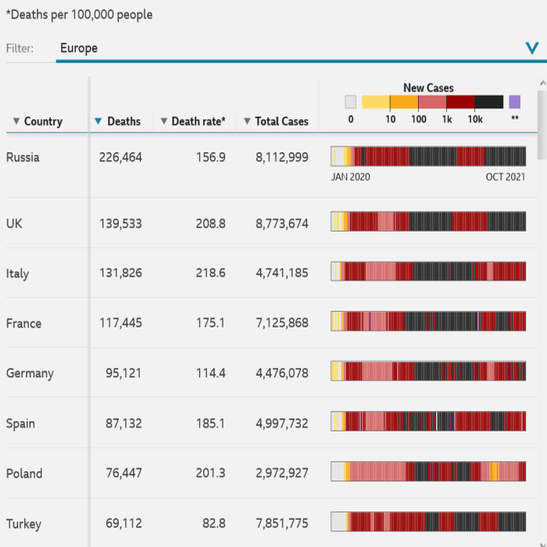Click the Country column header label
The width and height of the screenshot is (547, 547).
(43, 121)
